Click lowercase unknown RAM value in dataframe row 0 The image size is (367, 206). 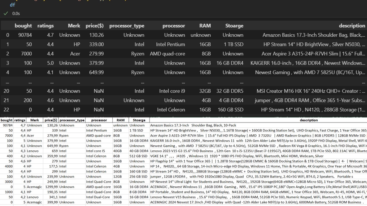point(201,35)
